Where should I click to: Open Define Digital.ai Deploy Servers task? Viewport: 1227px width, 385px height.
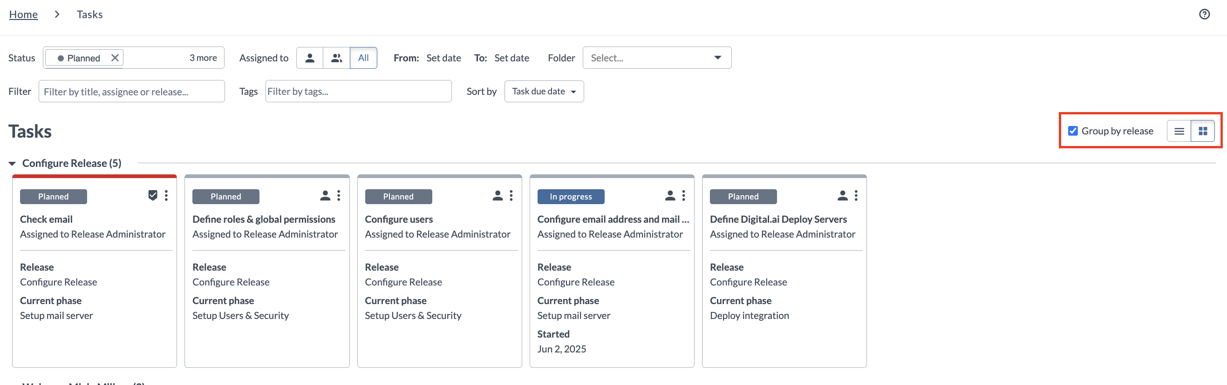[778, 219]
